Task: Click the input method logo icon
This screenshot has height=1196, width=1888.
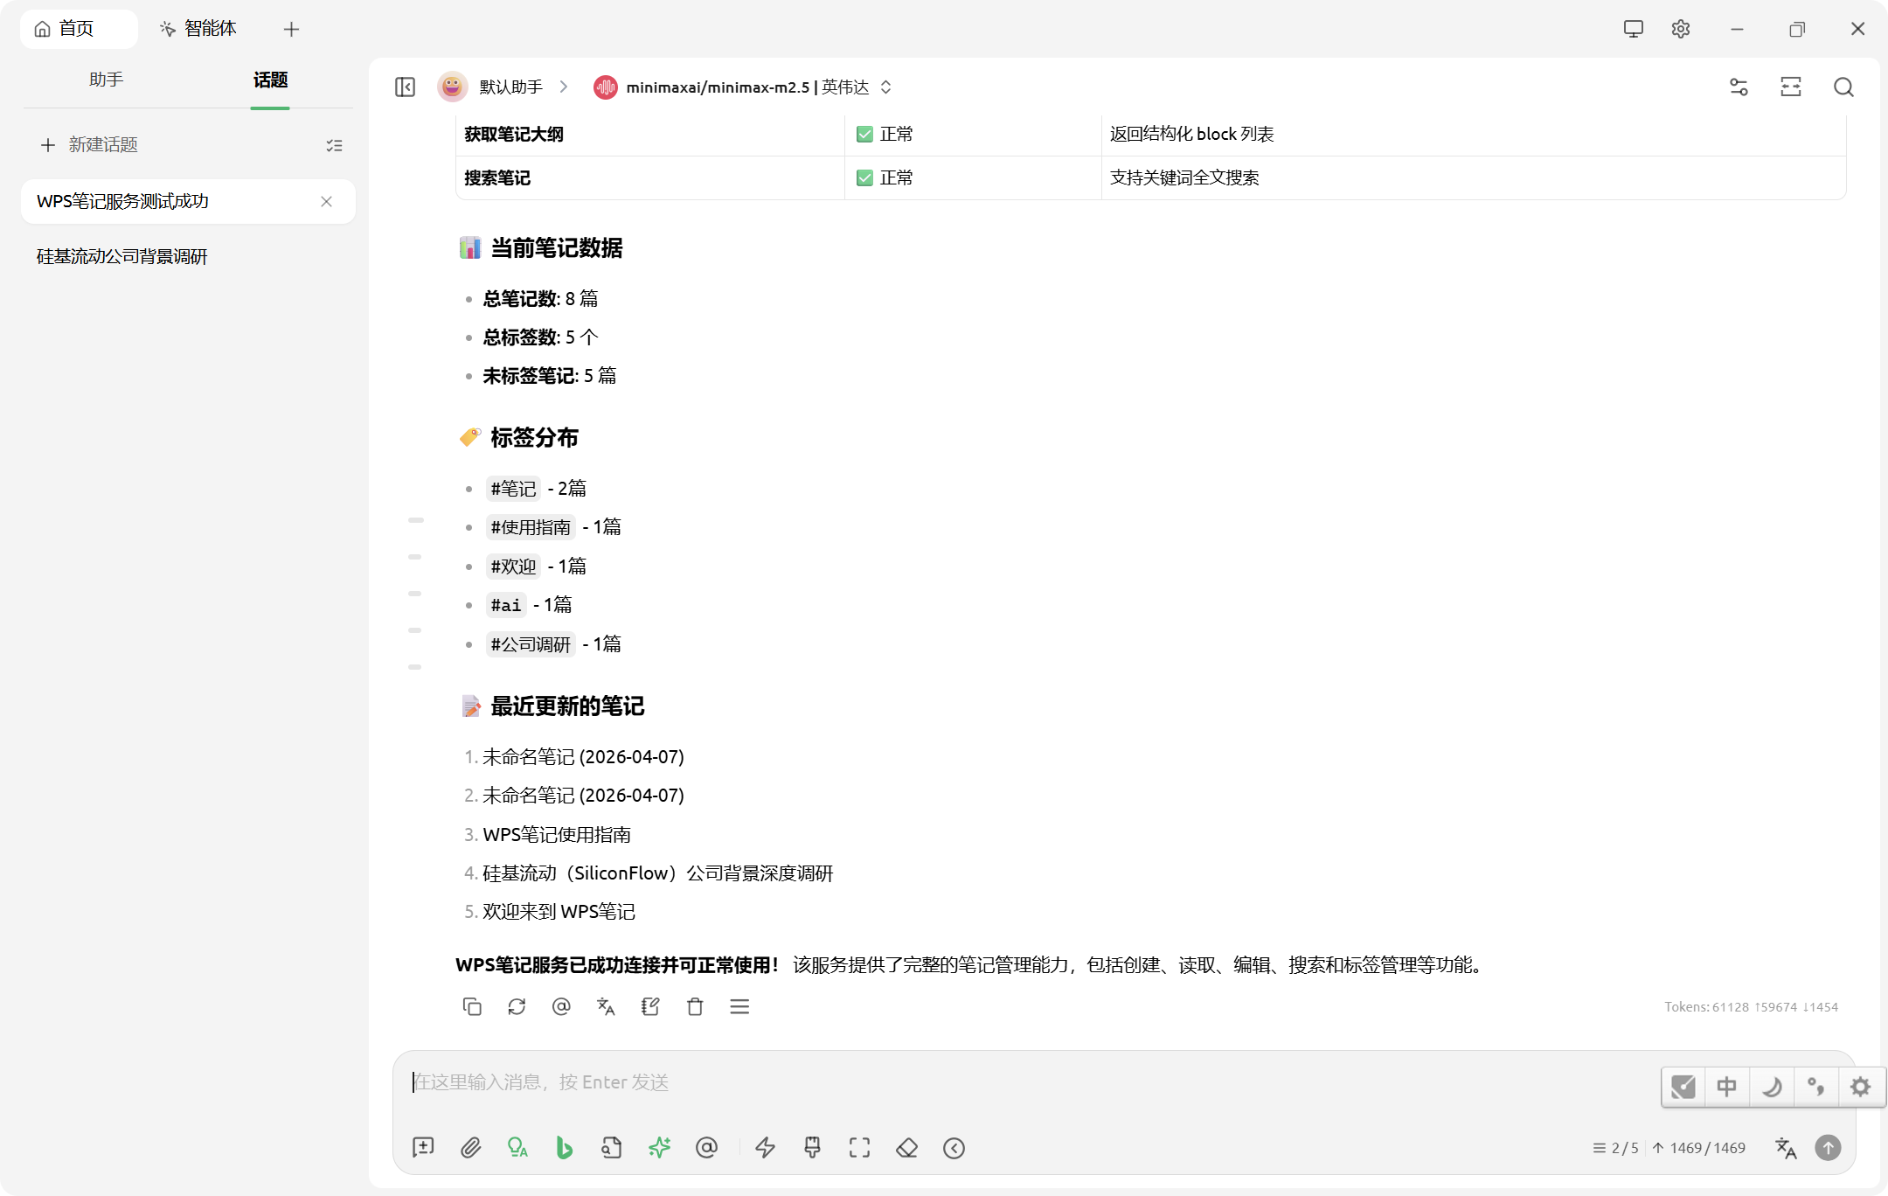Action: pos(1683,1087)
